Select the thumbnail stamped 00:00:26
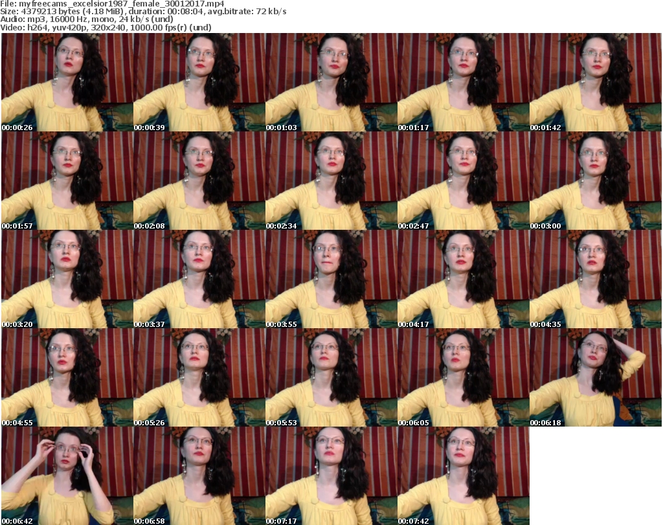The width and height of the screenshot is (663, 525). [x=67, y=82]
